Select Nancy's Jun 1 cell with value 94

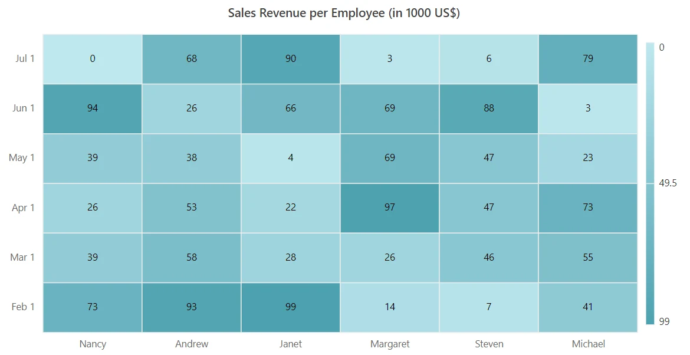click(x=93, y=109)
